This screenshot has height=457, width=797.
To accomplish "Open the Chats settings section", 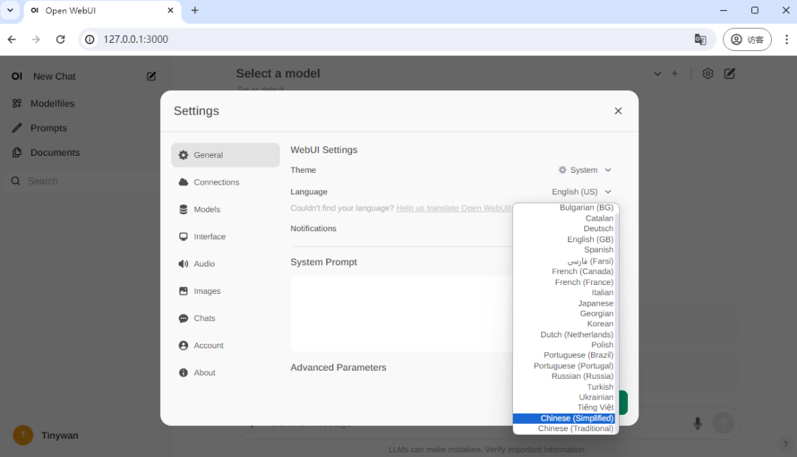I will point(204,318).
